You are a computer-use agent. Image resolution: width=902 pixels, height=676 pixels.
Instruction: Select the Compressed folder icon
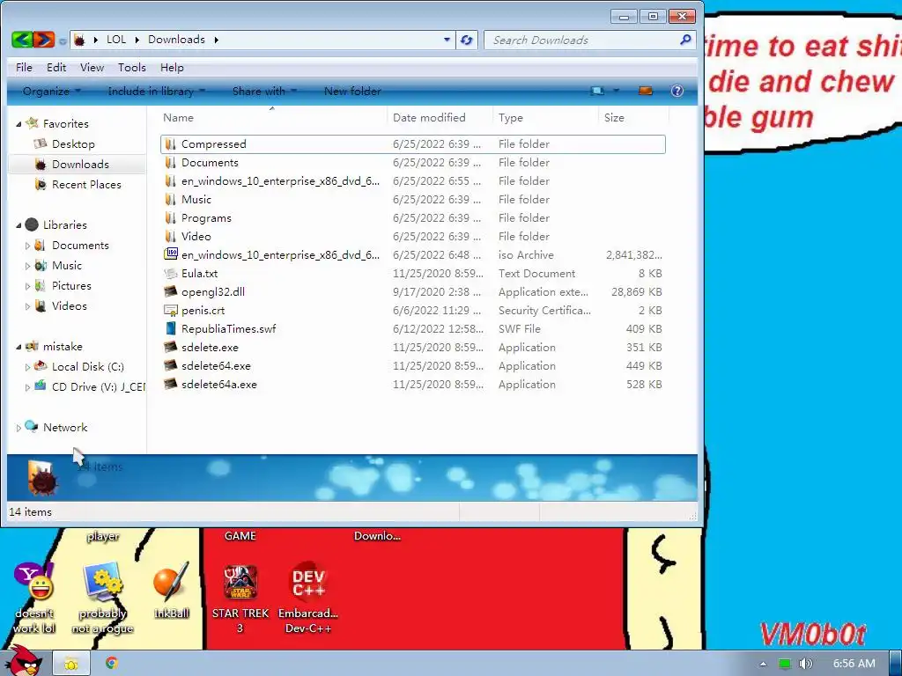(x=170, y=143)
